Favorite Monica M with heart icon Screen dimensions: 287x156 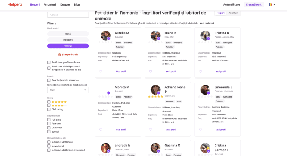(101, 130)
